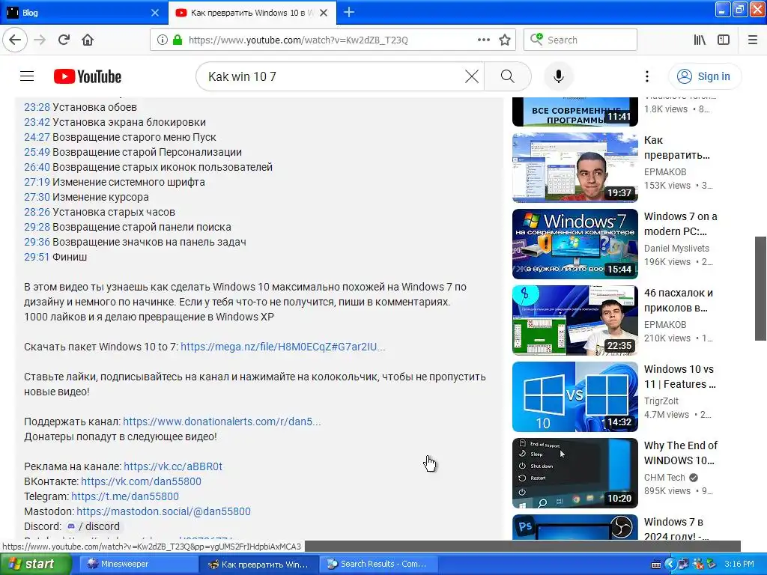
Task: Jump to timestamp 27:19 системного шрифта
Action: [x=37, y=182]
